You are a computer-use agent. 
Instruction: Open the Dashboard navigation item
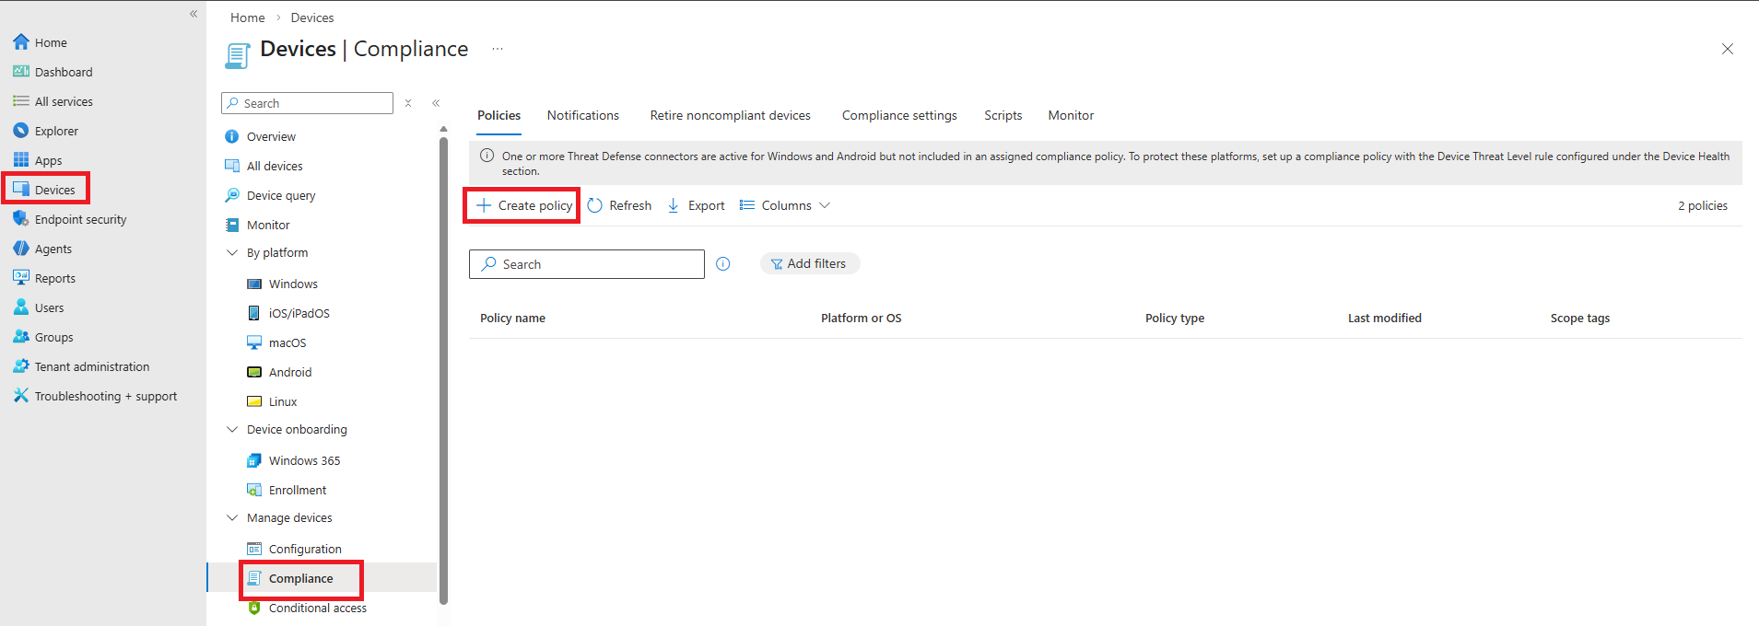tap(53, 72)
